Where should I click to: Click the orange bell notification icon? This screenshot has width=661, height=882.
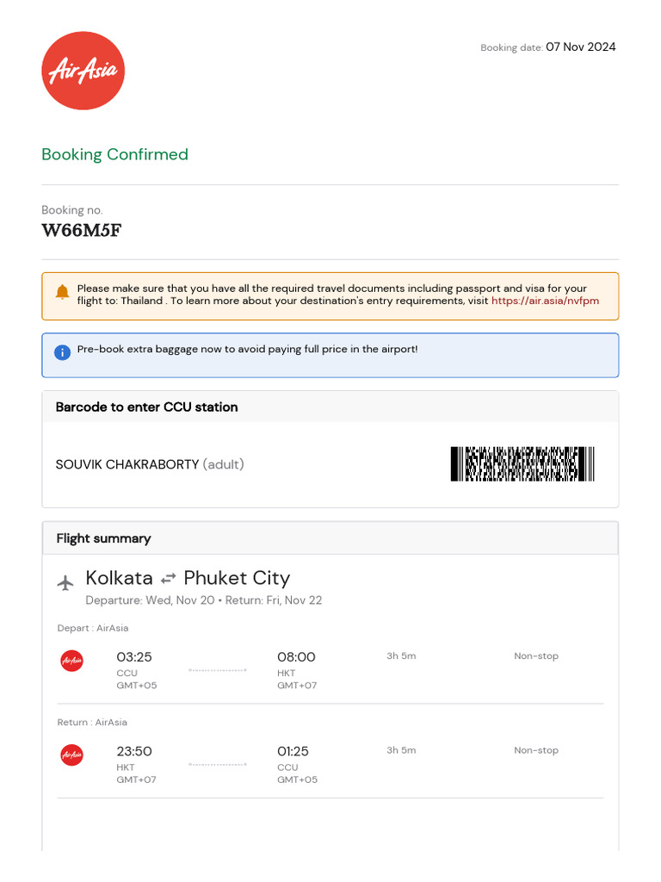tap(62, 293)
